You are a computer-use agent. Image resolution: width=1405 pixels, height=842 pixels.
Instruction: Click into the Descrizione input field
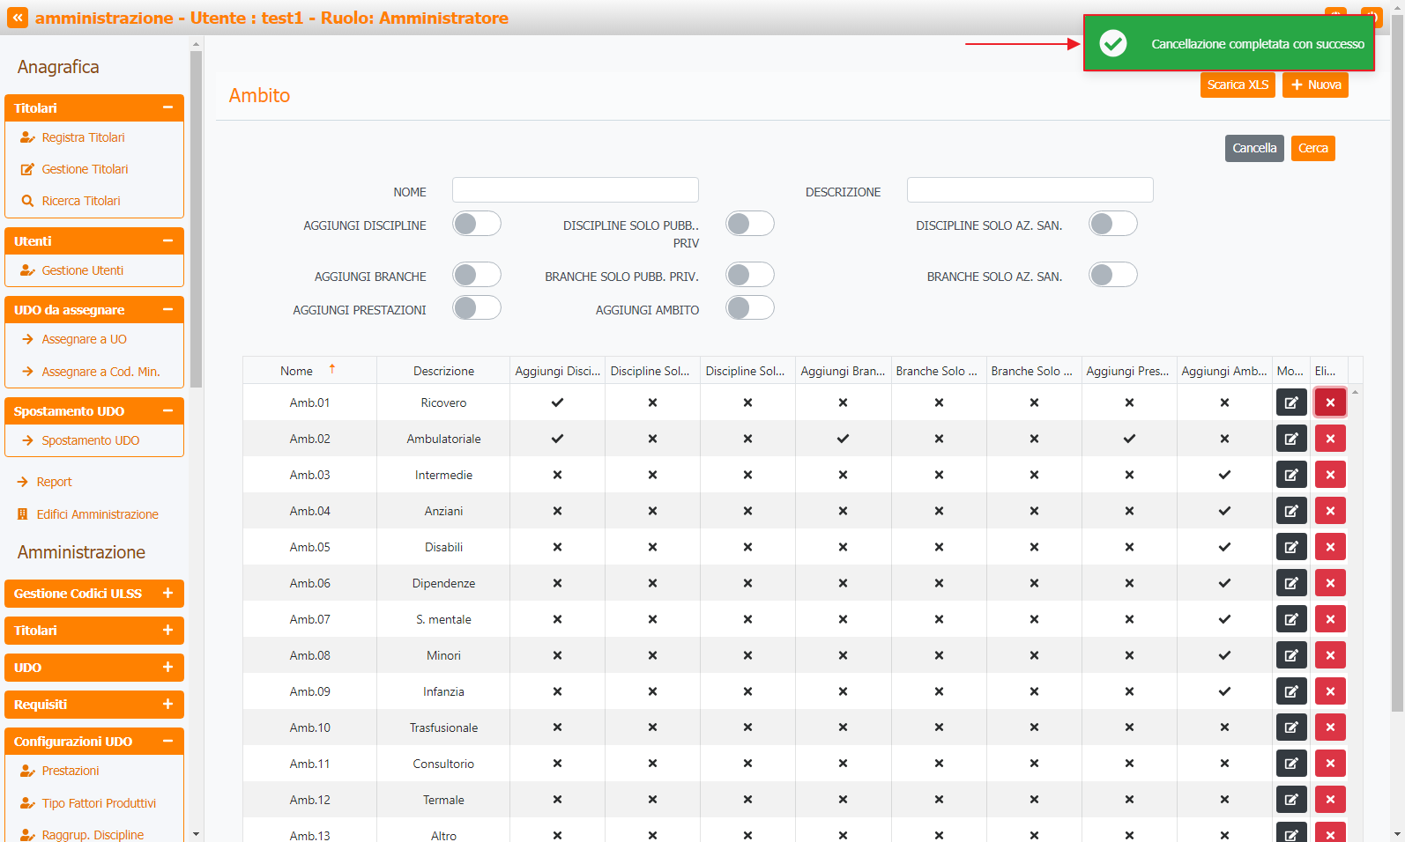coord(1030,190)
